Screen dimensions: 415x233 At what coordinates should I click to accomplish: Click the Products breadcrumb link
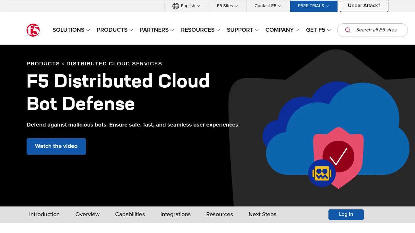pyautogui.click(x=43, y=63)
